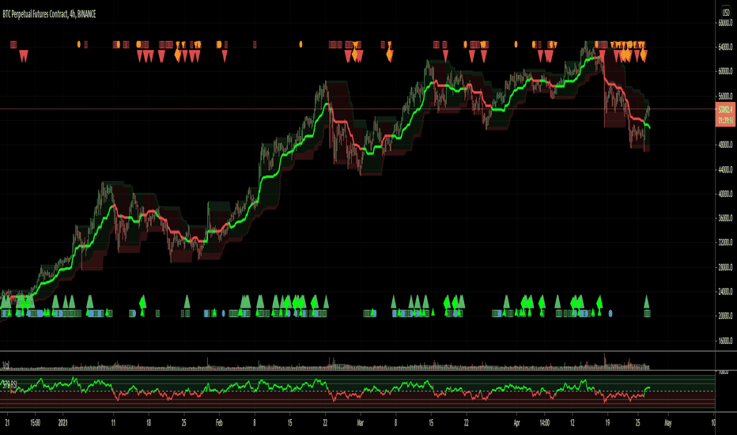Click the 40000.0 price axis label
This screenshot has width=737, height=435.
click(725, 194)
